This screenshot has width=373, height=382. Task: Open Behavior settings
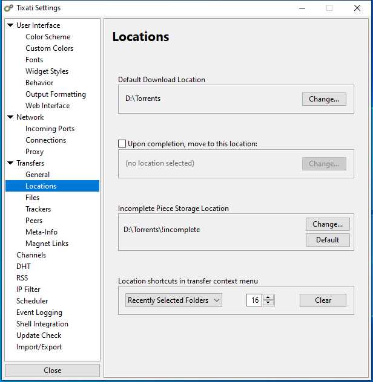[x=39, y=83]
